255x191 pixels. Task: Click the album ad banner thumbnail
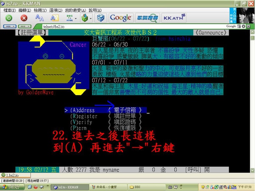click(242, 15)
